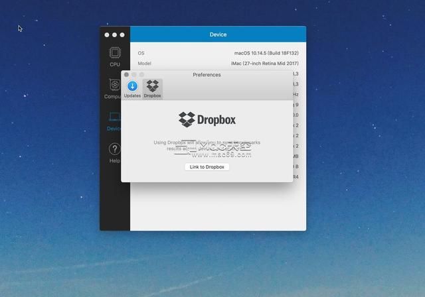Image resolution: width=425 pixels, height=297 pixels.
Task: Open the Help section in the sidebar
Action: (114, 153)
